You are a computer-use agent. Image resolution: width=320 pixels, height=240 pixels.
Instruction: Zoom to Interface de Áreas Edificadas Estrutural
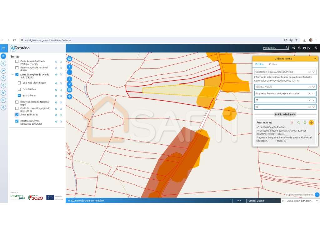tap(61, 122)
